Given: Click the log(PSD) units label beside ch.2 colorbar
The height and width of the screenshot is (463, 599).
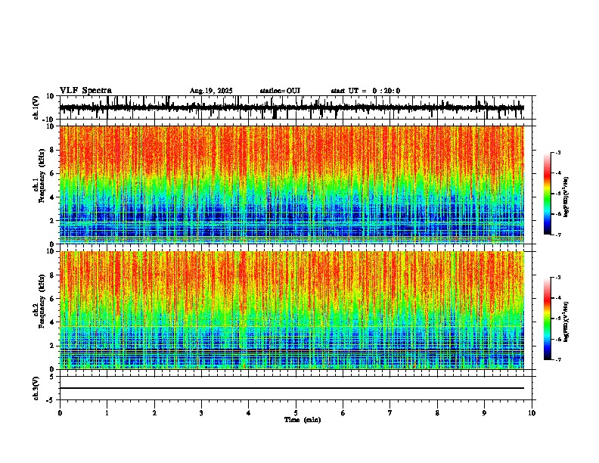Looking at the screenshot, I should pos(566,322).
